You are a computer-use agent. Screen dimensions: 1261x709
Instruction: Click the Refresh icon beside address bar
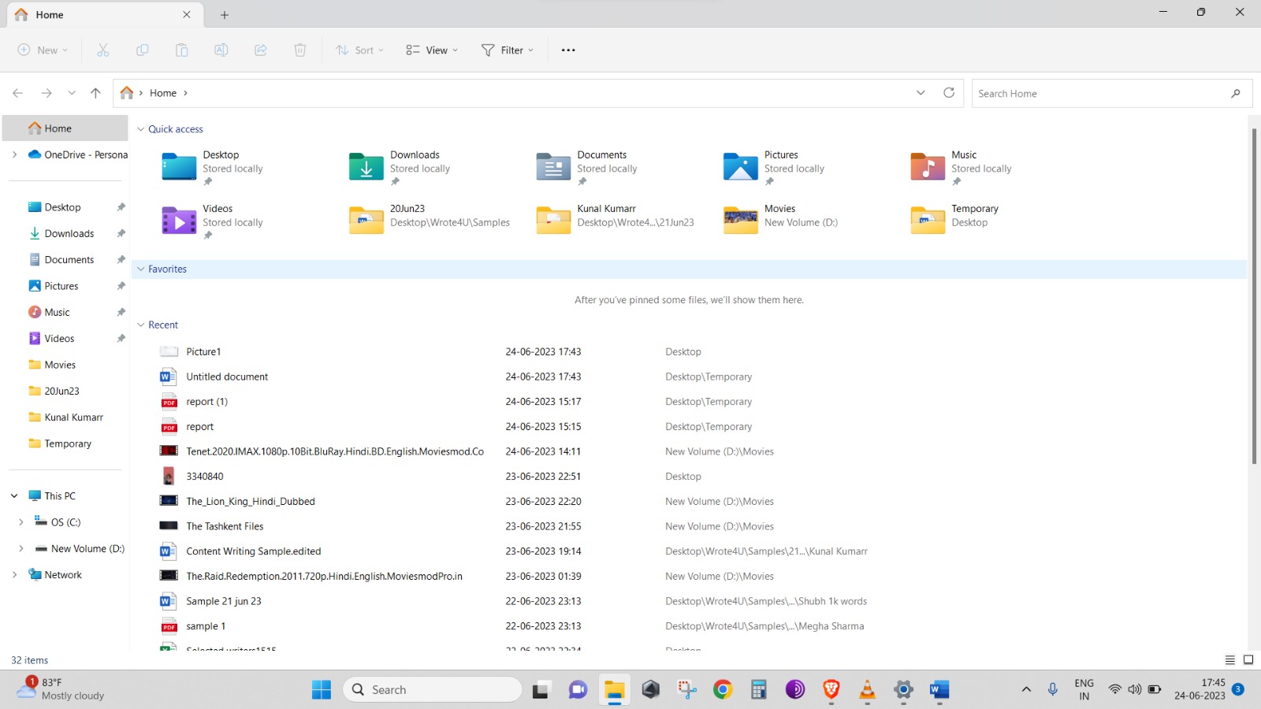pyautogui.click(x=949, y=93)
